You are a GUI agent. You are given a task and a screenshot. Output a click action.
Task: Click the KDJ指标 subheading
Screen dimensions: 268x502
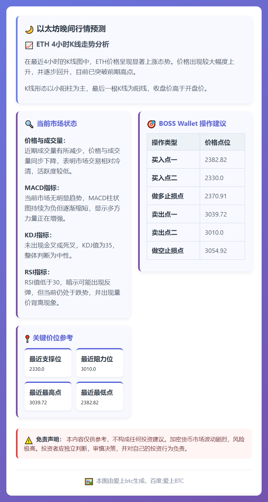[x=38, y=235]
